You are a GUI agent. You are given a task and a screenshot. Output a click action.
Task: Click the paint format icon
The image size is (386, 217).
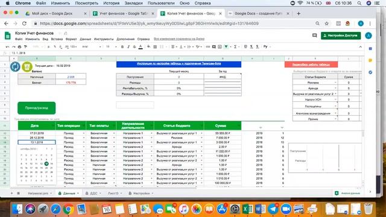tap(25, 47)
